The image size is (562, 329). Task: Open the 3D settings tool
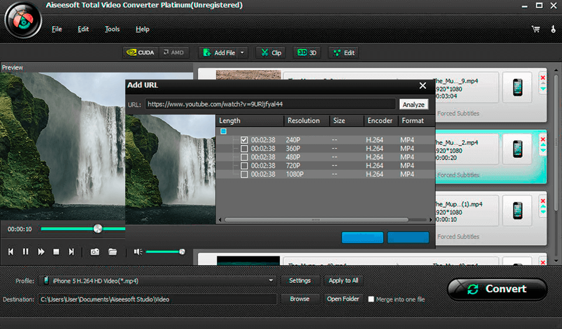click(x=307, y=53)
